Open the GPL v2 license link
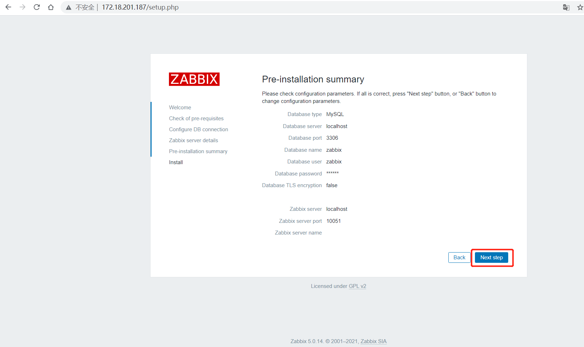Screen dimensions: 584x347 coord(357,286)
